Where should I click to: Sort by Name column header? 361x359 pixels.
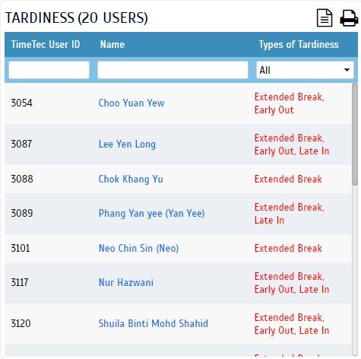[112, 45]
